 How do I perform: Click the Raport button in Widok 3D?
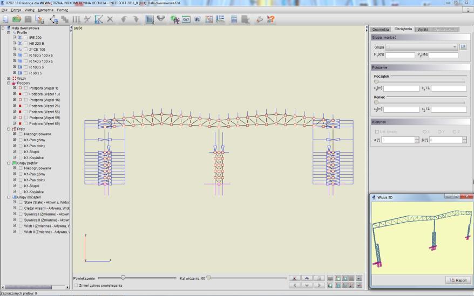[x=458, y=280]
